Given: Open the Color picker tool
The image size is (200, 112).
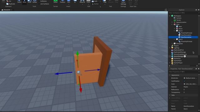Looking at the screenshot, I should 88,2.
